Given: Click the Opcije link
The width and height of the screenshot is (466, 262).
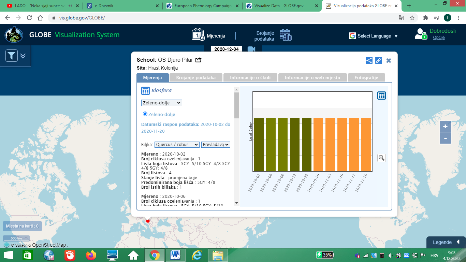Looking at the screenshot, I should point(439,38).
